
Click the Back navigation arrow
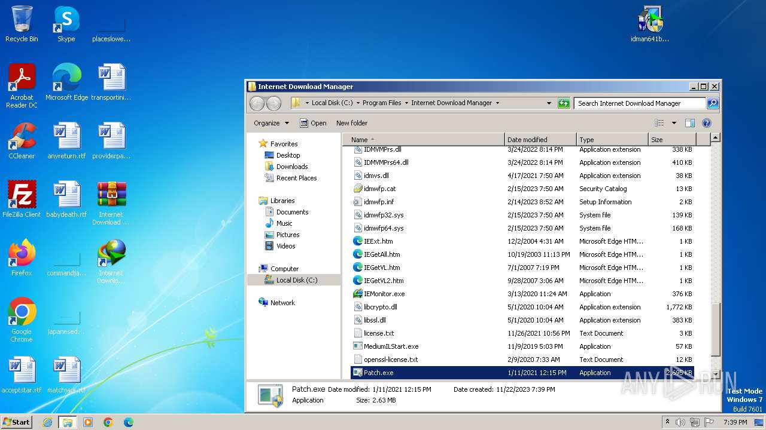tap(257, 103)
